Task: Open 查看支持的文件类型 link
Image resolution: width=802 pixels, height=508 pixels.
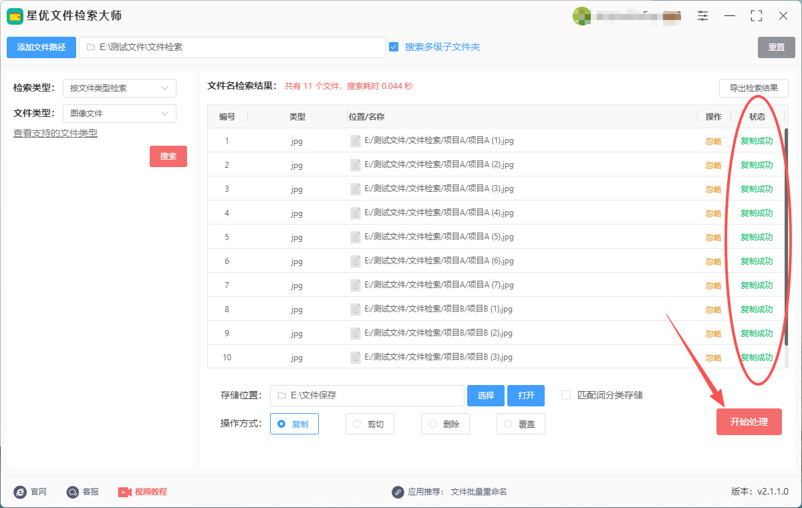Action: point(55,133)
